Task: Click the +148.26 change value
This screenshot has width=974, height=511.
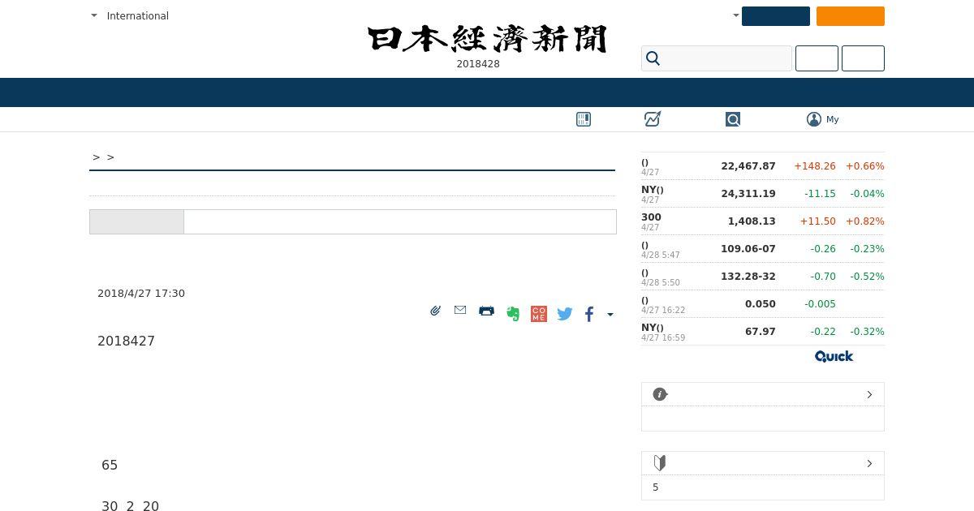Action: (x=815, y=165)
